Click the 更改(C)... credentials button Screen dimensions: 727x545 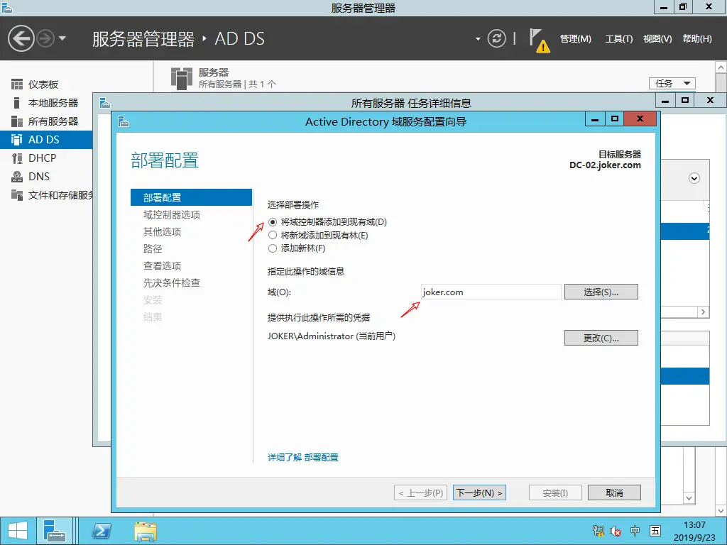click(601, 338)
